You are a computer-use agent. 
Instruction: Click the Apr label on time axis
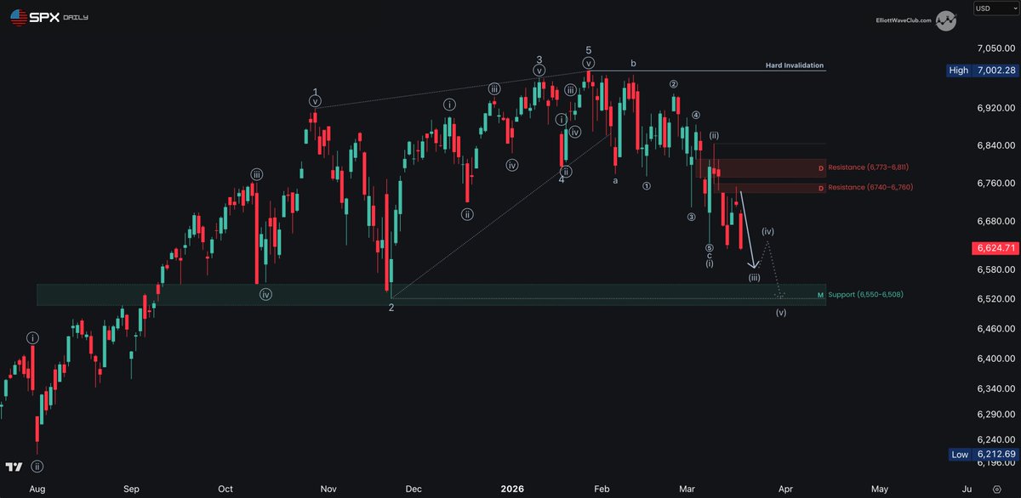click(x=785, y=490)
